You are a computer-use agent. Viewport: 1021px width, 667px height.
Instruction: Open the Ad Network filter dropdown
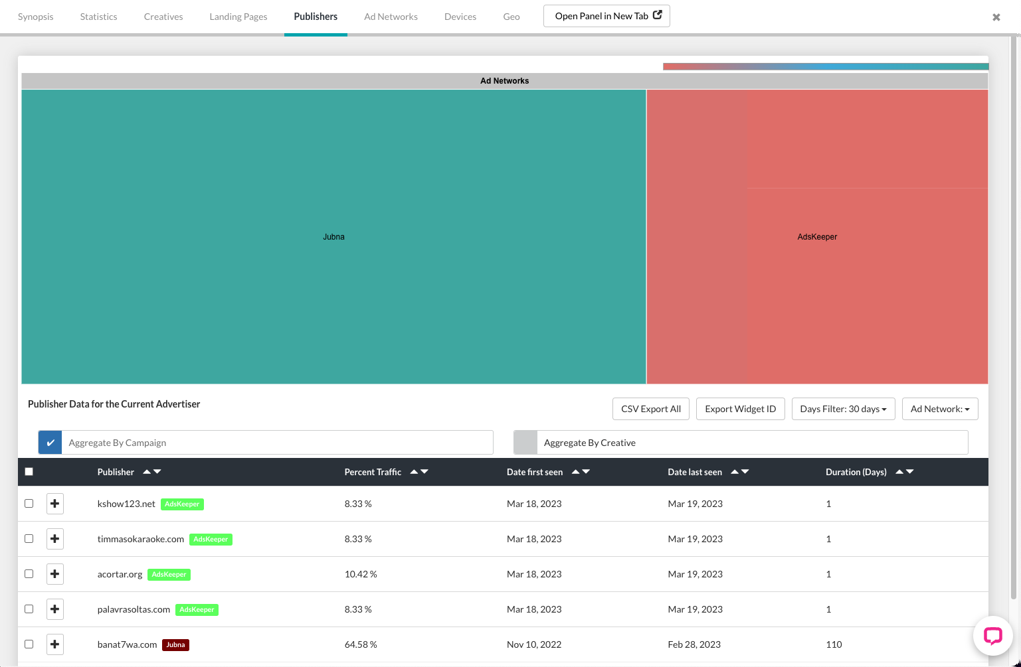(939, 408)
